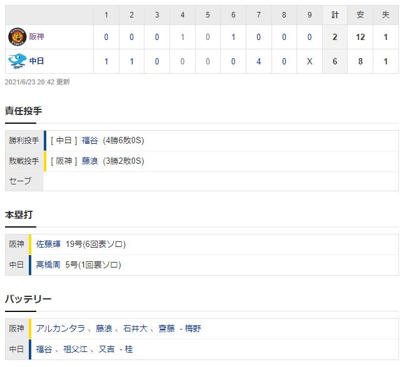Open the 中日 team link in scoreboard
404x367 pixels.
click(37, 61)
